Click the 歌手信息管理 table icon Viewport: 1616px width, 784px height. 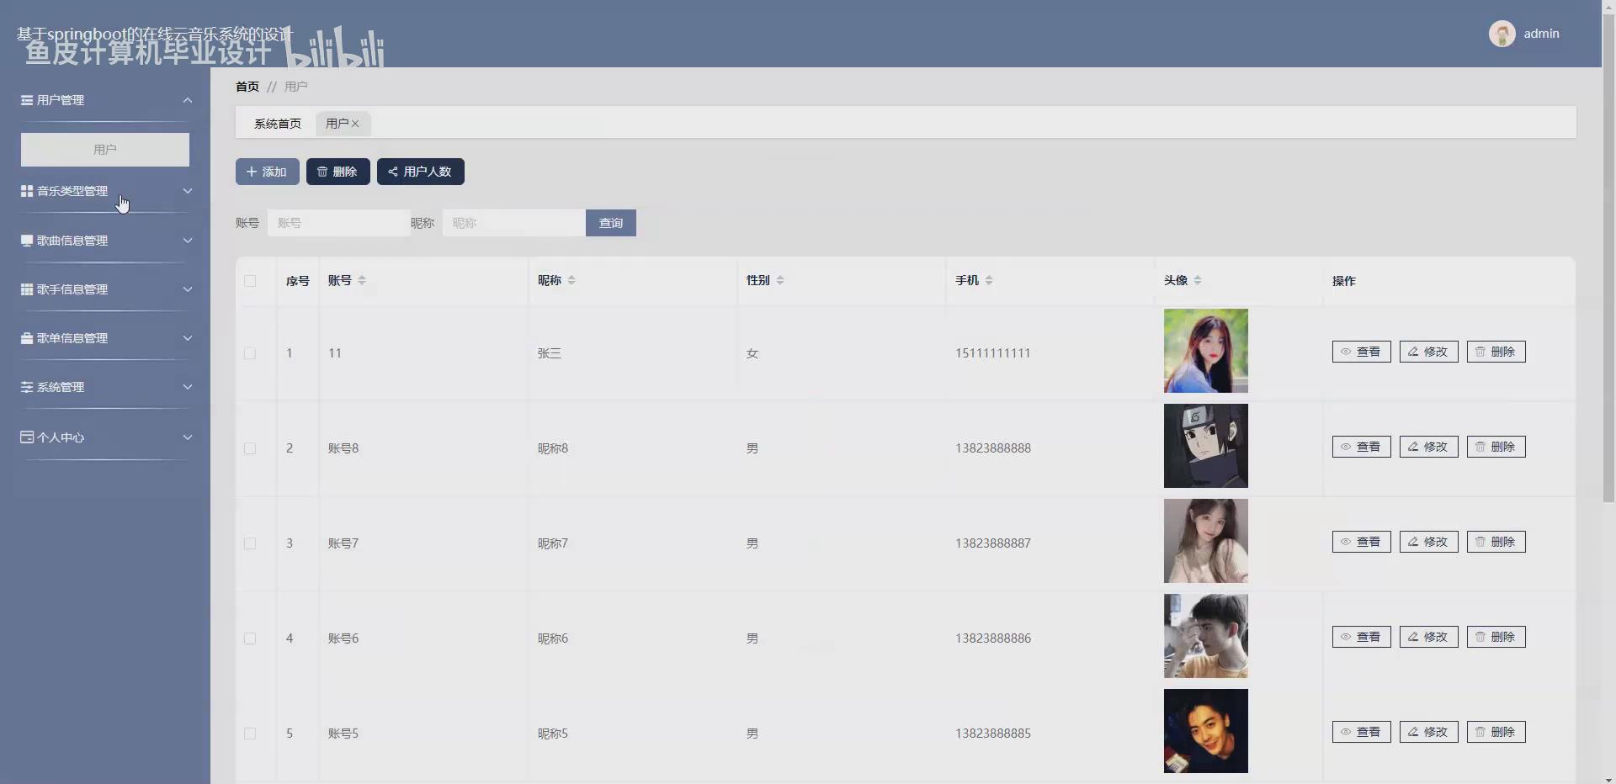[x=27, y=289]
